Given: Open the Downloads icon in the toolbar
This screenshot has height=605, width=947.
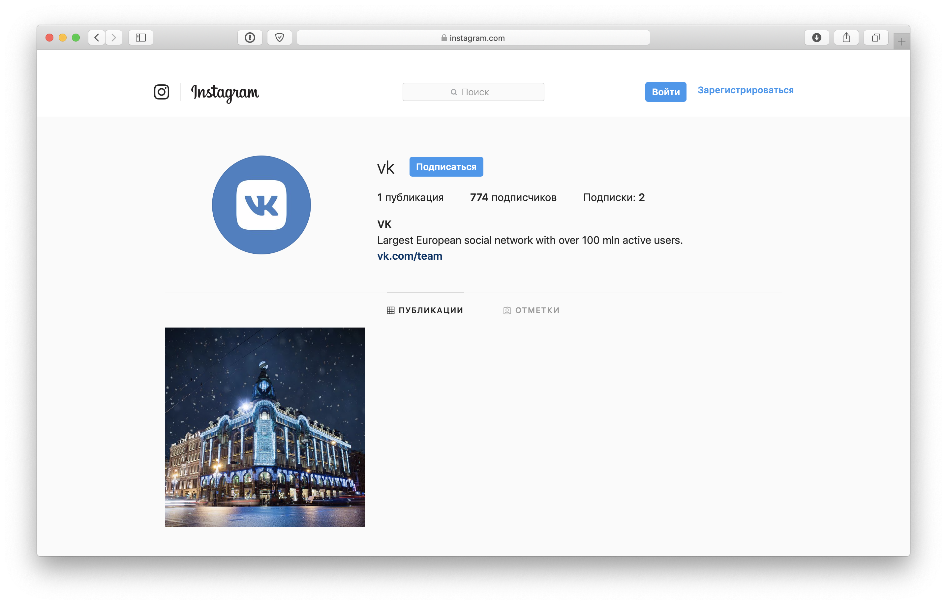Looking at the screenshot, I should coord(817,37).
